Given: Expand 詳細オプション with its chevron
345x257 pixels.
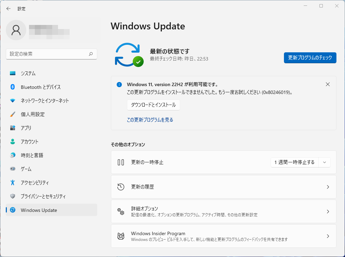Looking at the screenshot, I should click(328, 212).
